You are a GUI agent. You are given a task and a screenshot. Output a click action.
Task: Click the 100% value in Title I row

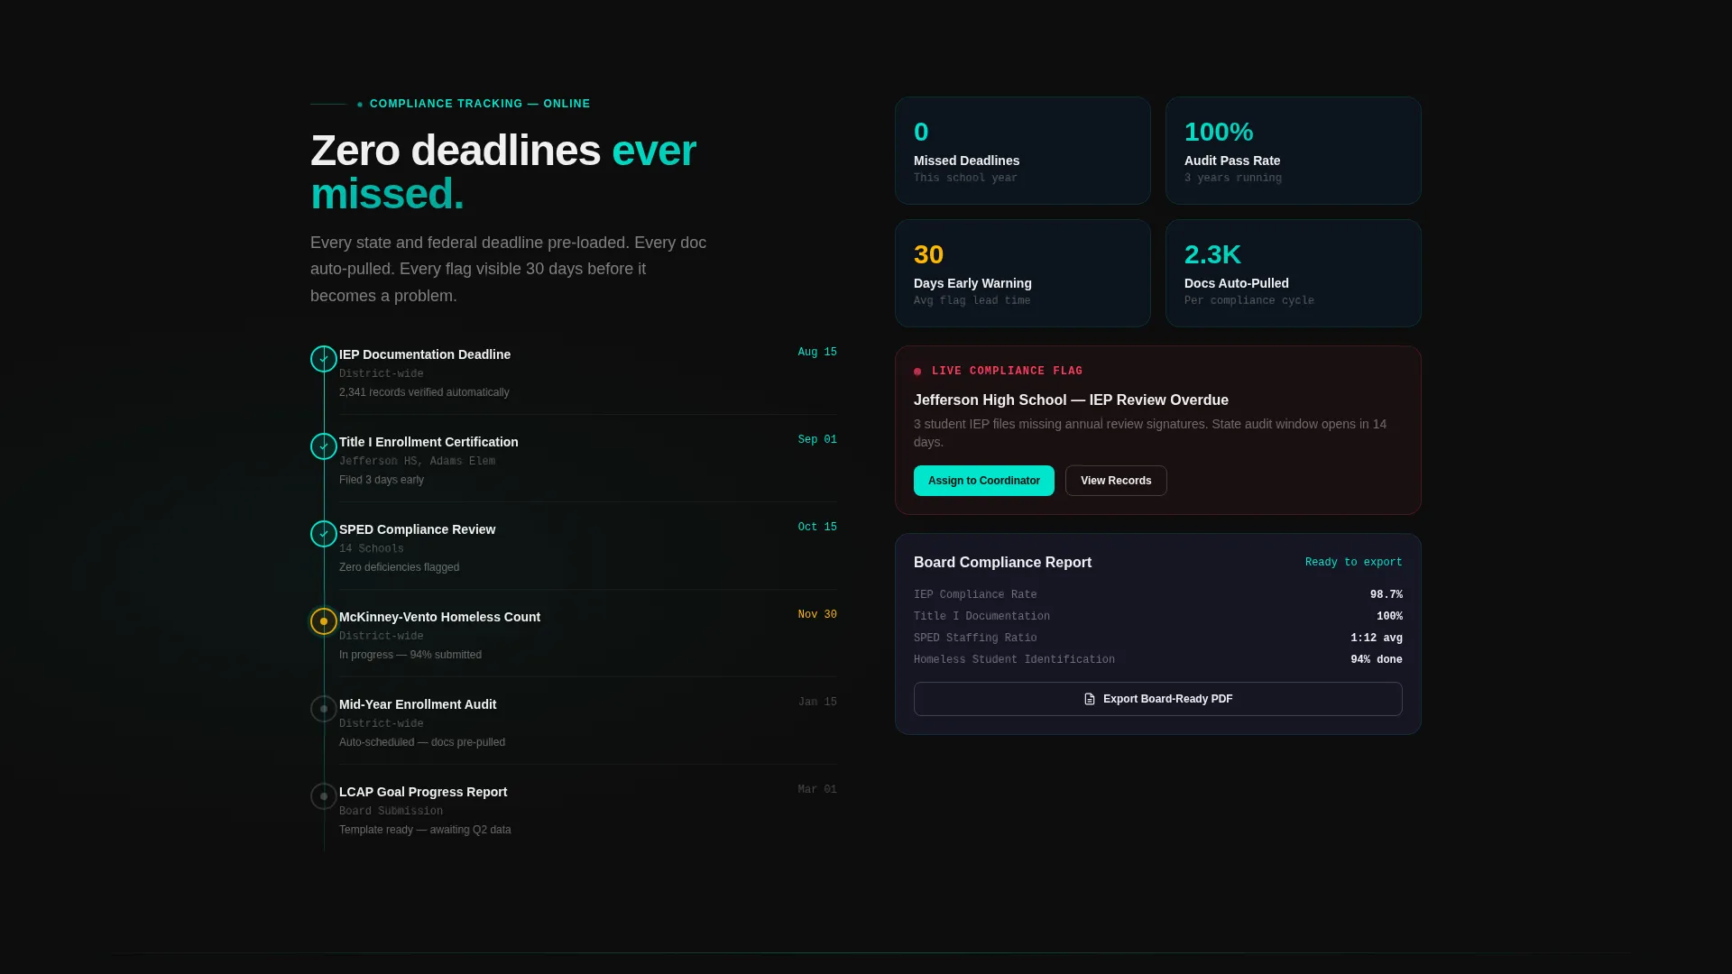tap(1389, 617)
